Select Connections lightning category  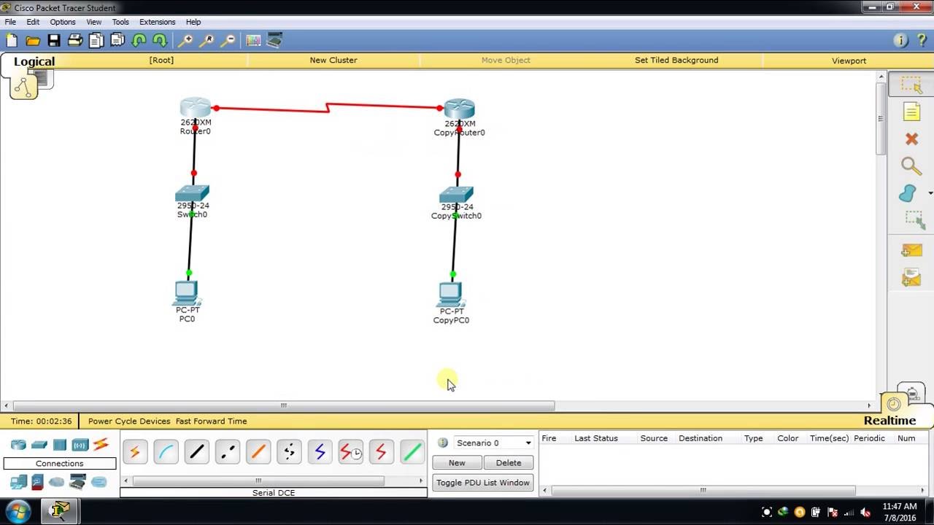click(101, 444)
